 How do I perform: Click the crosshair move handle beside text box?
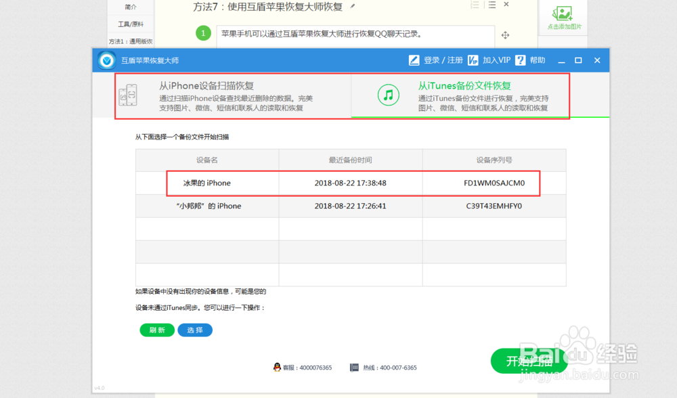coord(505,35)
